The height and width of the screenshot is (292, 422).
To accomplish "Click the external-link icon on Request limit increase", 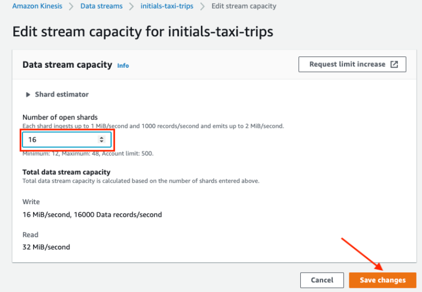I will click(394, 64).
